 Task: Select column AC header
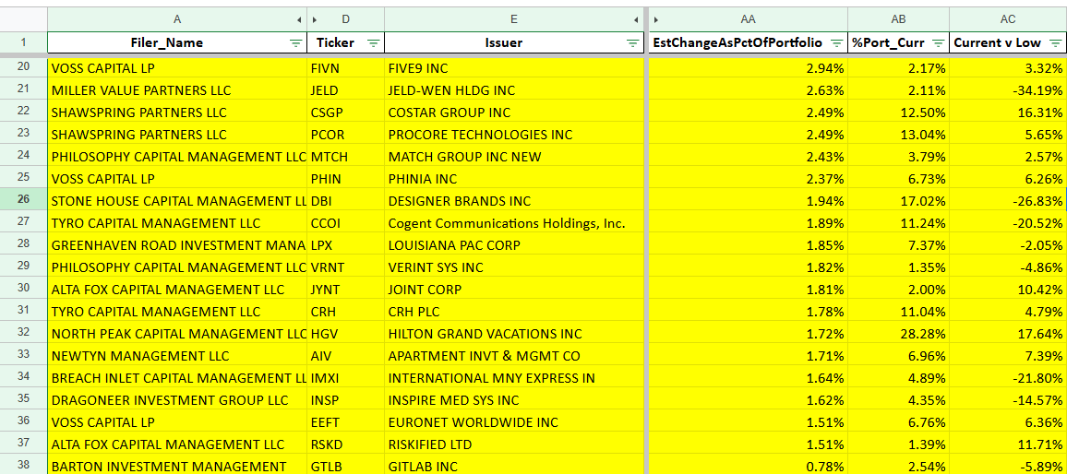tap(1008, 19)
